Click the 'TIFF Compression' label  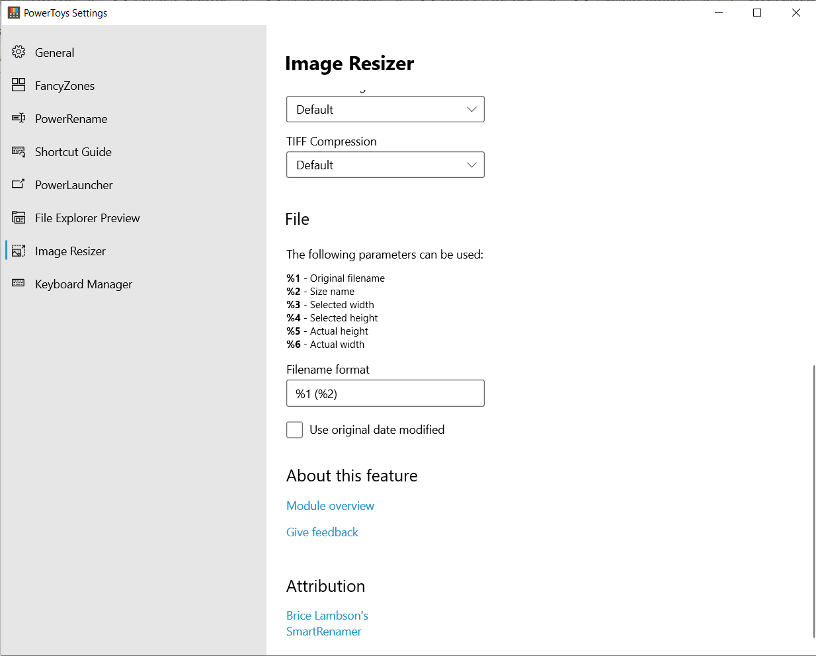coord(331,142)
